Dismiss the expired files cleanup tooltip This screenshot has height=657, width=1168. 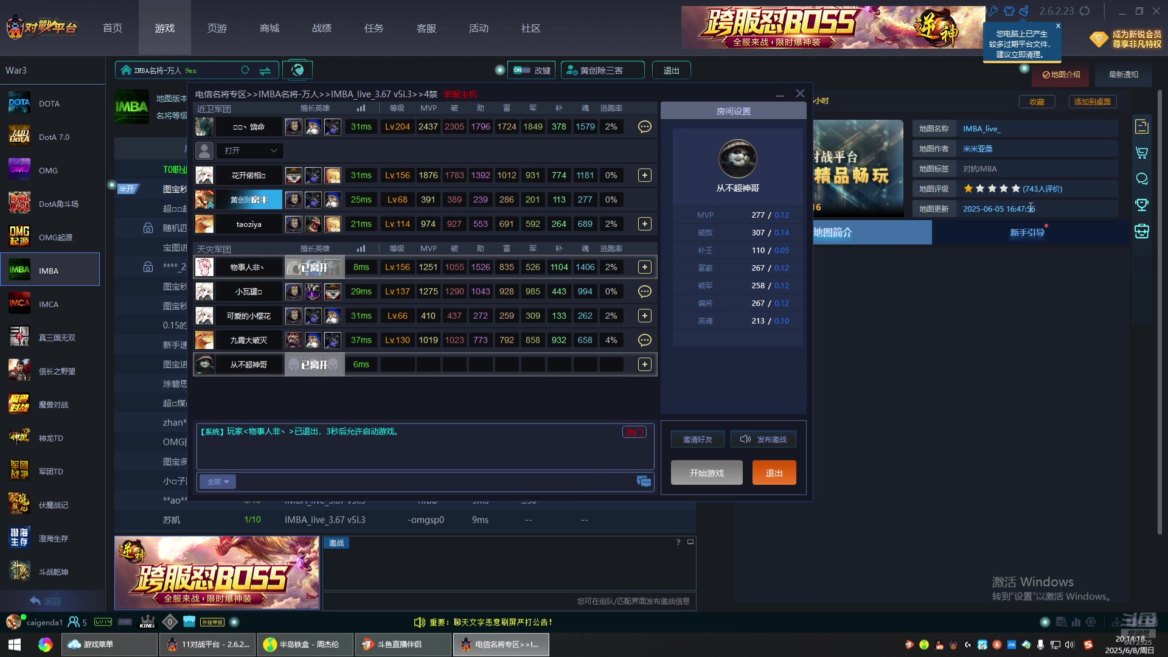pos(1058,26)
